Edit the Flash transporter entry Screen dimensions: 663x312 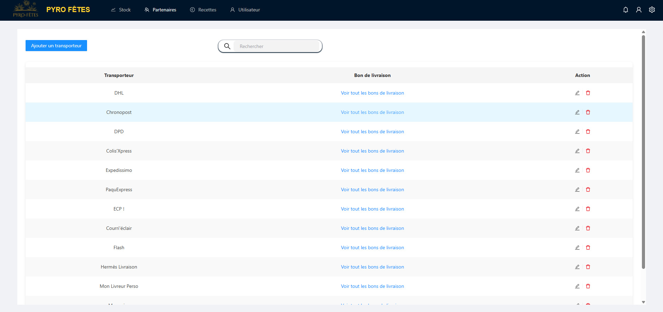(x=577, y=247)
